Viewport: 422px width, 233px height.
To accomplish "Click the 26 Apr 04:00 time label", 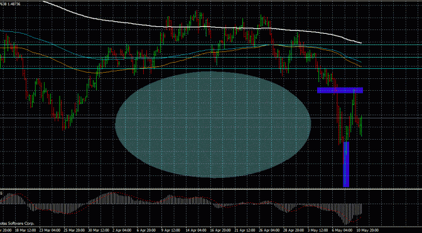I will pyautogui.click(x=269, y=230).
